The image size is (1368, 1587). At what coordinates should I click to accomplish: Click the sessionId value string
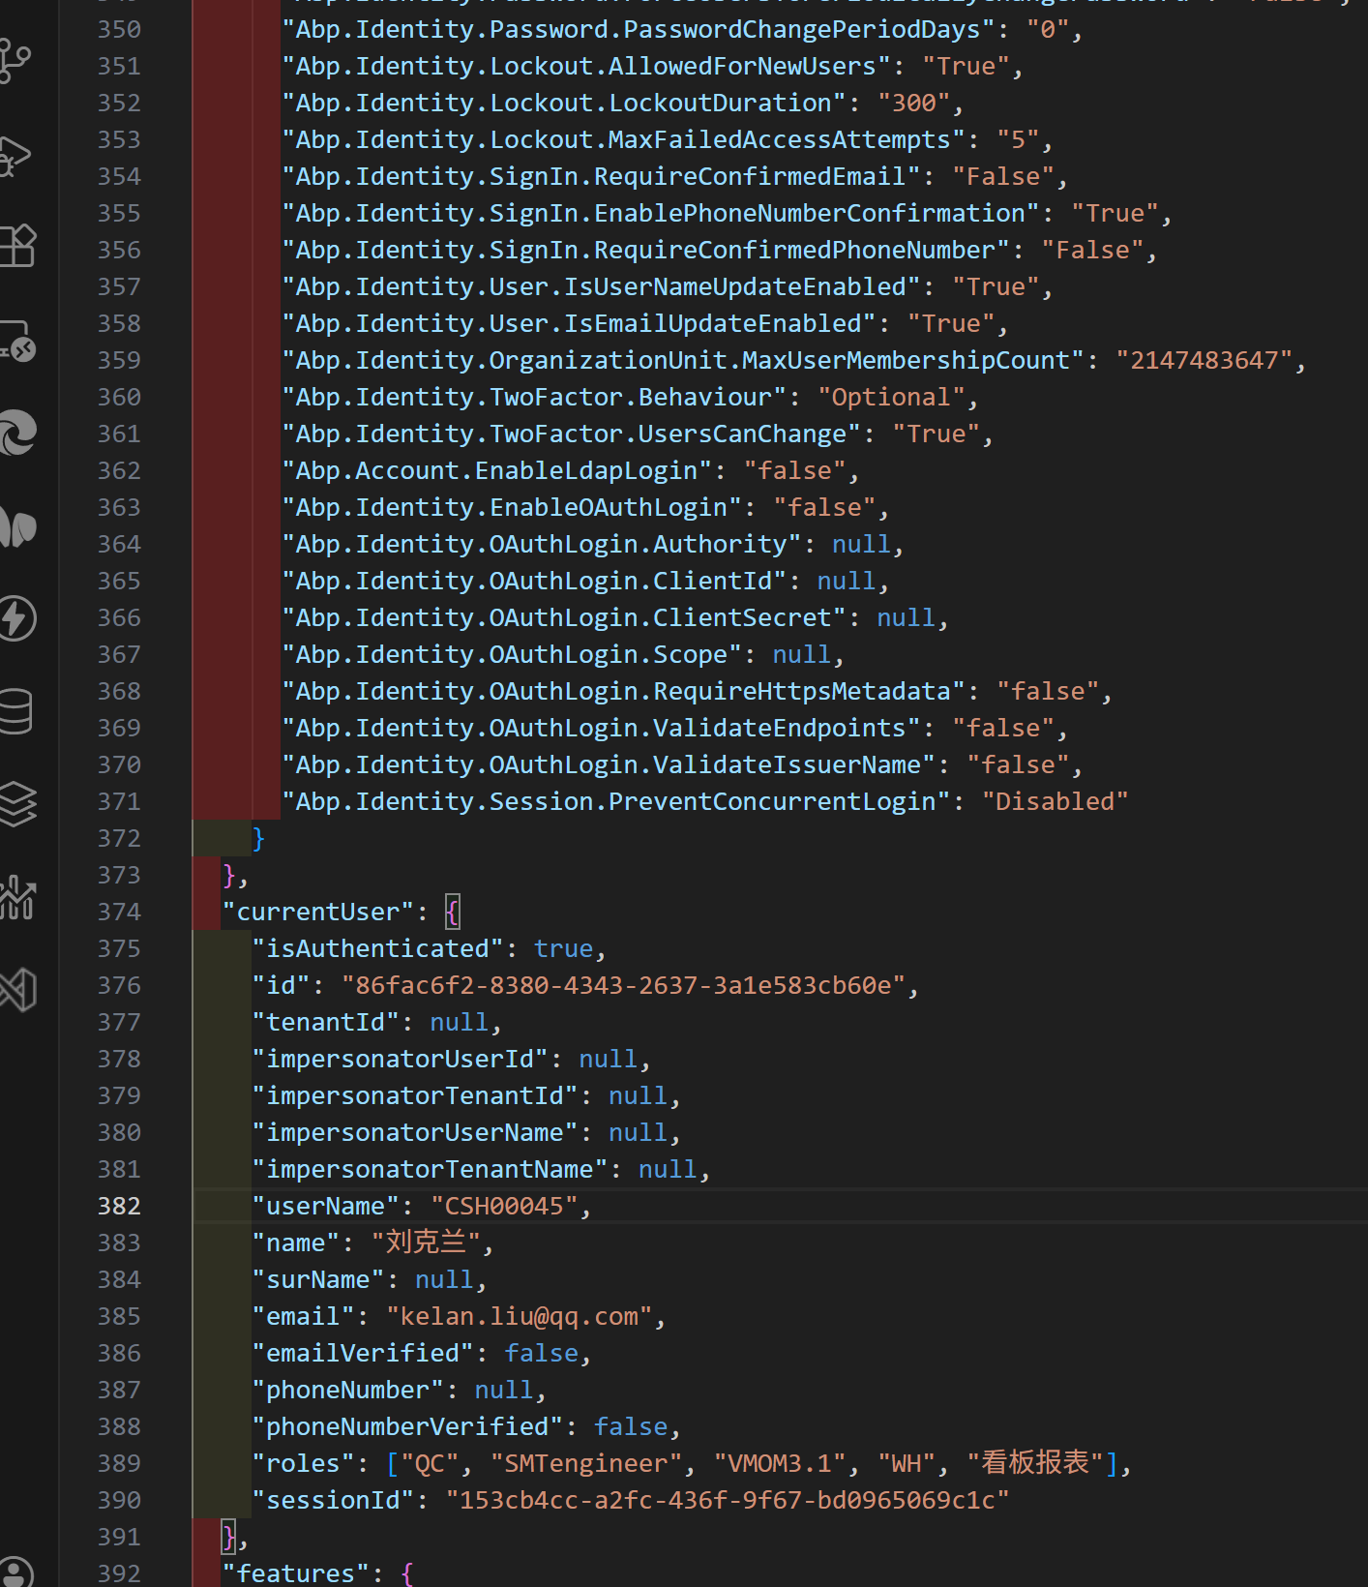click(727, 1500)
